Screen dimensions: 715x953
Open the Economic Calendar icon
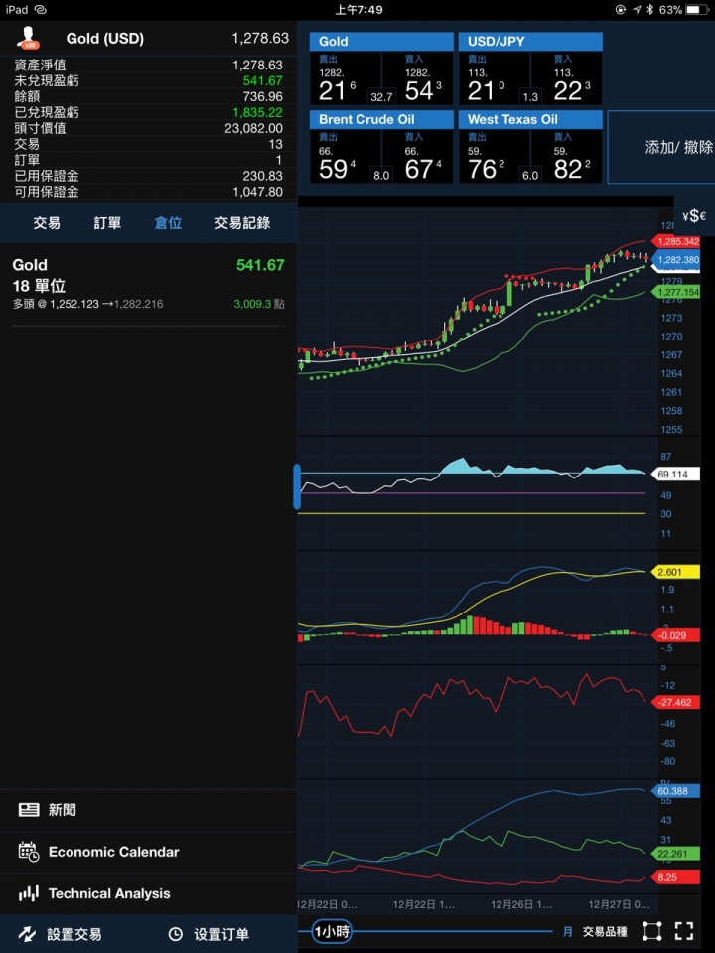coord(29,852)
